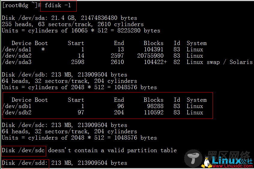This screenshot has width=254, height=169.
Task: Select the /dev/sdb1 partition row
Action: pyautogui.click(x=17, y=106)
